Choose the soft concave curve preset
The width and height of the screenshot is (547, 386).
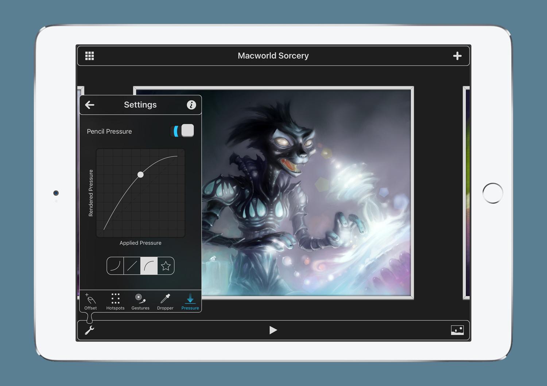click(115, 266)
